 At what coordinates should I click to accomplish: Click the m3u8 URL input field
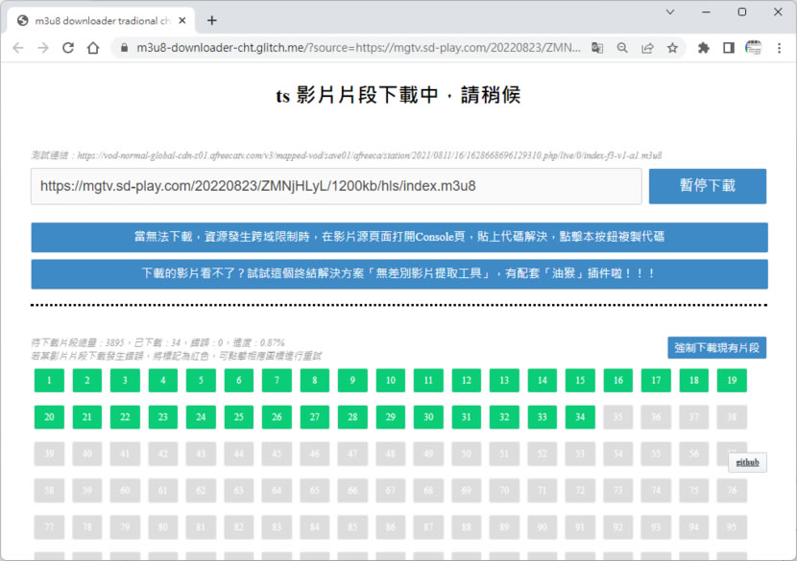(336, 186)
